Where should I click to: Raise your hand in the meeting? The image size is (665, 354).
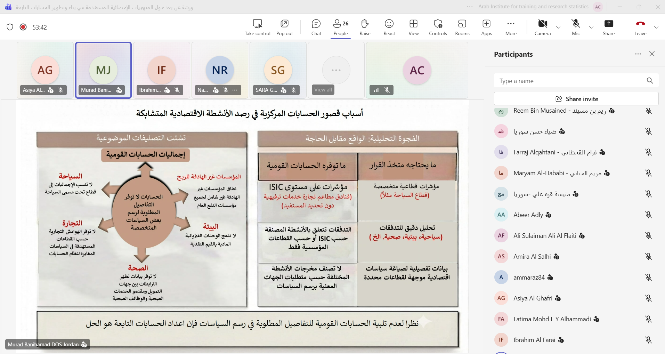(365, 27)
